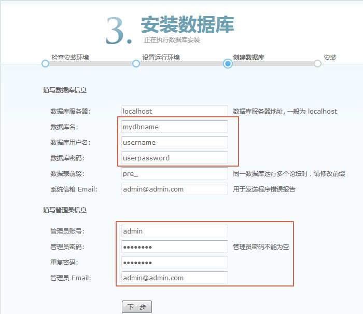
Task: Click the 数据库用户名: label
Action: pos(71,143)
